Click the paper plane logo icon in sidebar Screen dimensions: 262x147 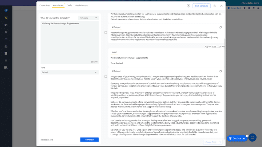(x=6, y=10)
